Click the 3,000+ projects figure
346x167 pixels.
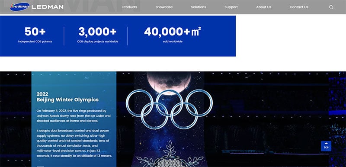coord(97,32)
